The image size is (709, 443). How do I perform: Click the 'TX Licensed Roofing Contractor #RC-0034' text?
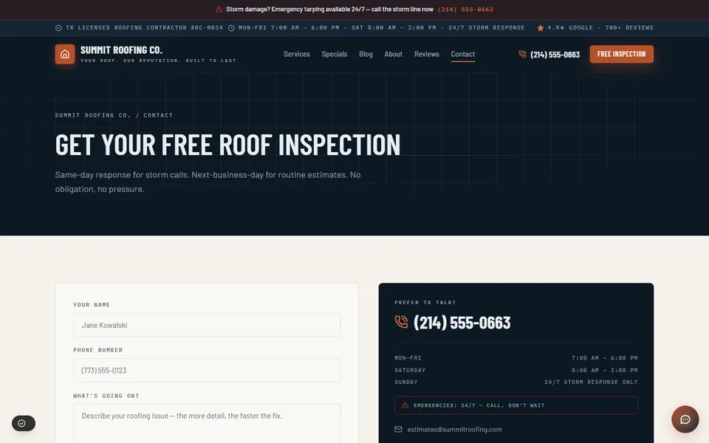point(144,28)
